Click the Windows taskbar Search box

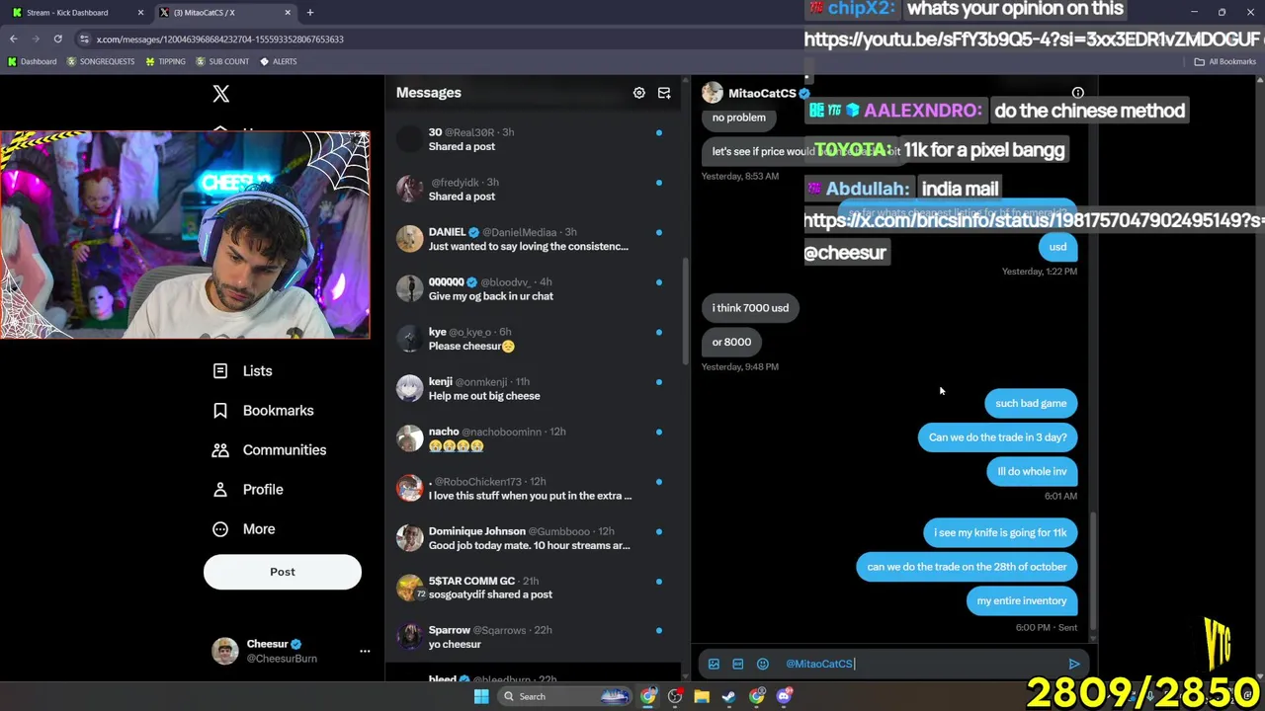pyautogui.click(x=564, y=696)
